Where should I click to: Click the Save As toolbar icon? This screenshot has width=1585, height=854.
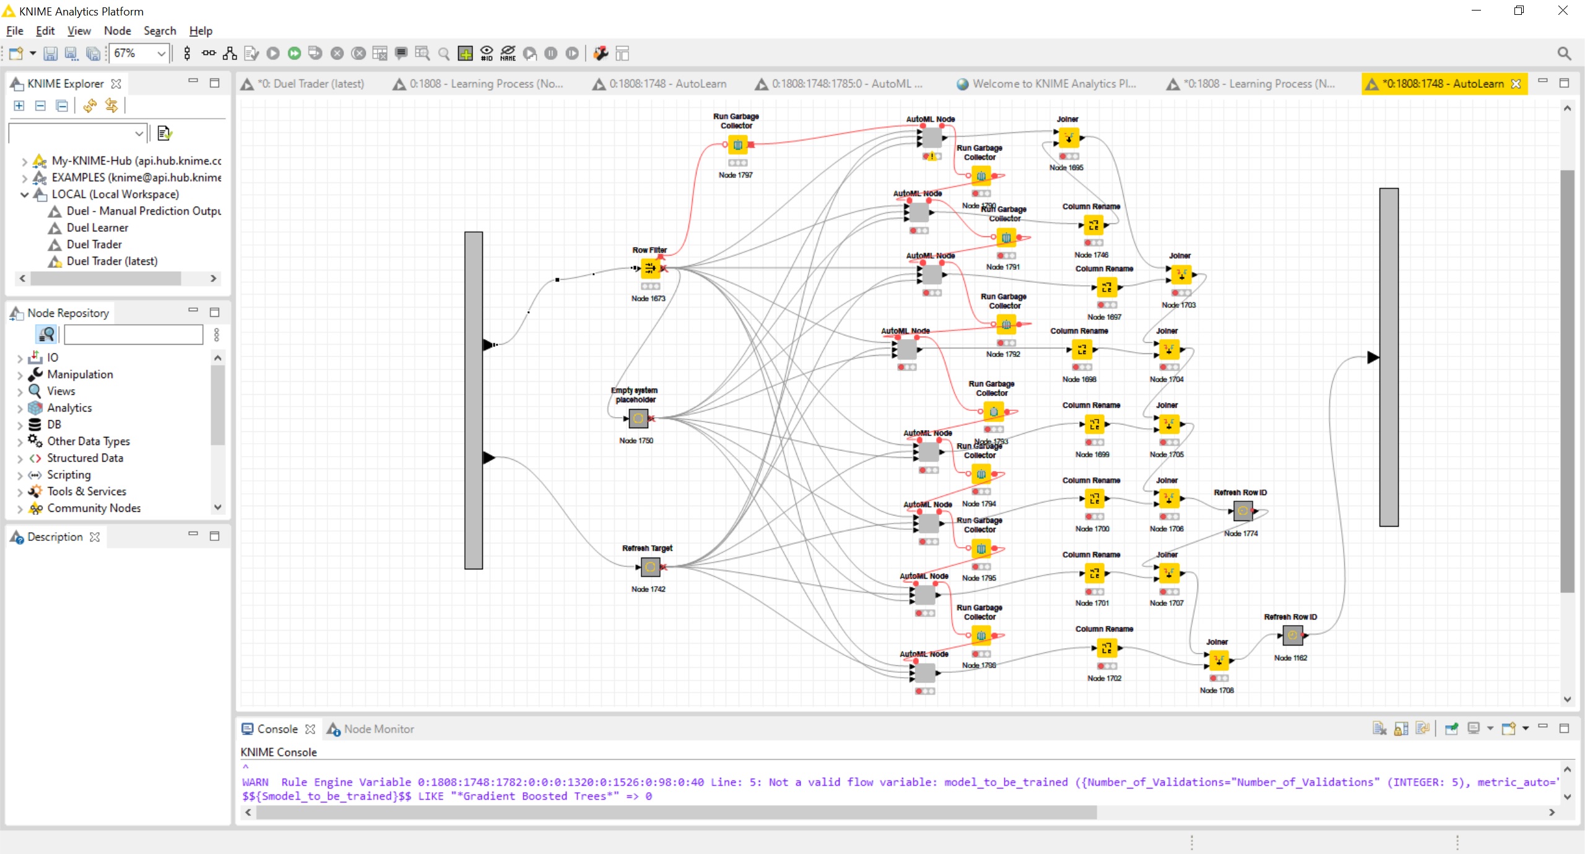[x=71, y=54]
